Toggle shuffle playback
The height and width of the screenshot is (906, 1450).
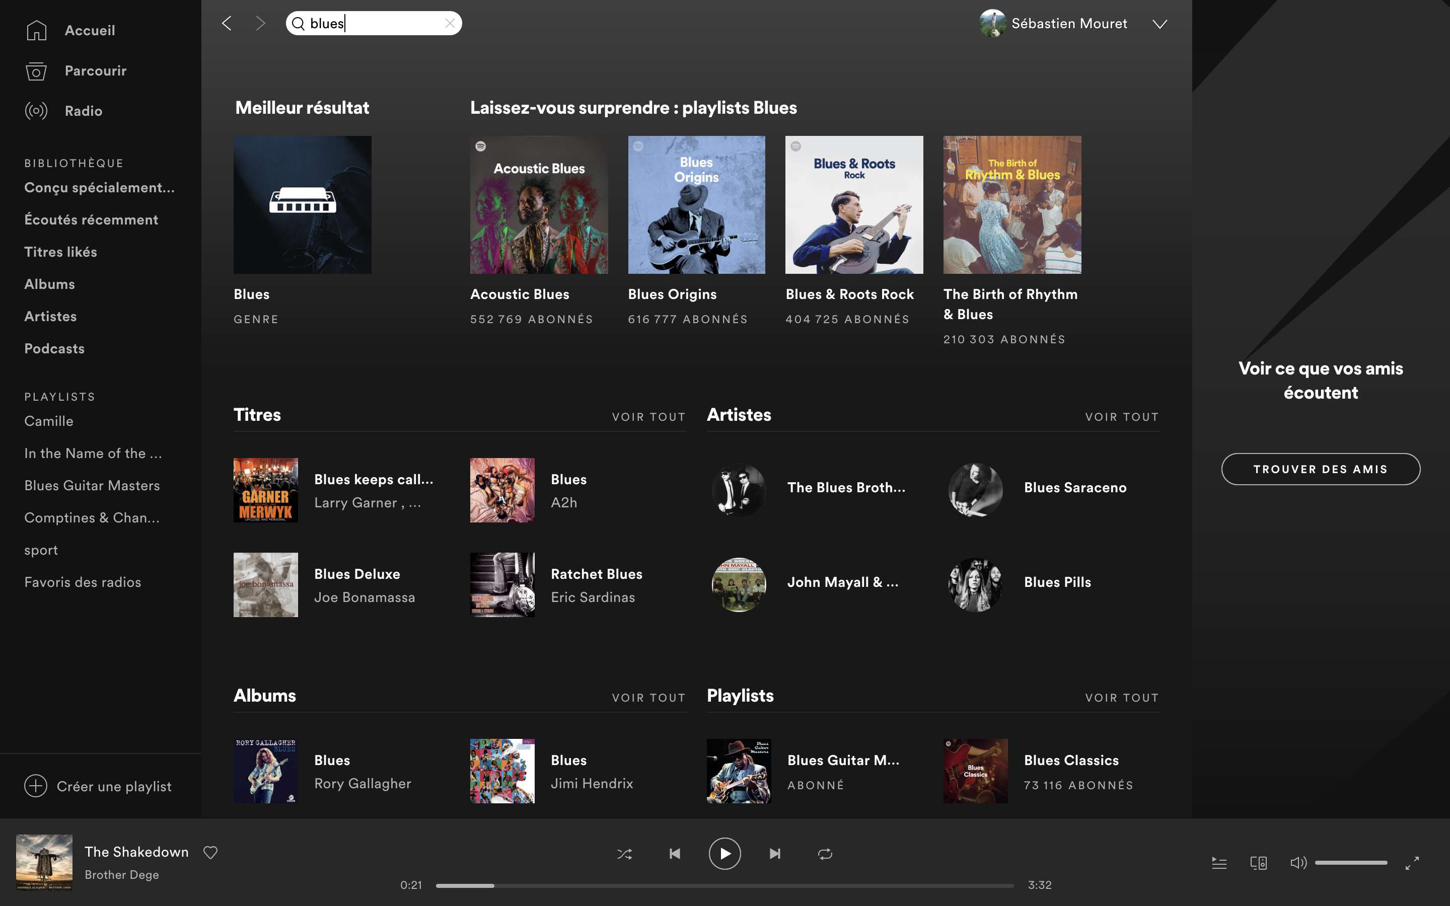point(624,854)
